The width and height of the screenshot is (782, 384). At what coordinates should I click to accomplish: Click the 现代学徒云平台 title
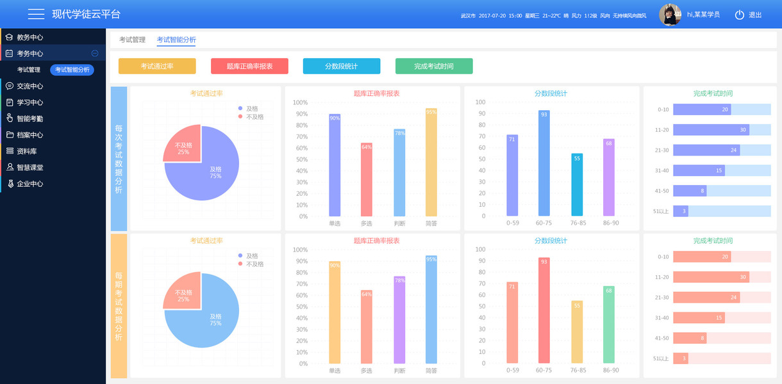[86, 14]
